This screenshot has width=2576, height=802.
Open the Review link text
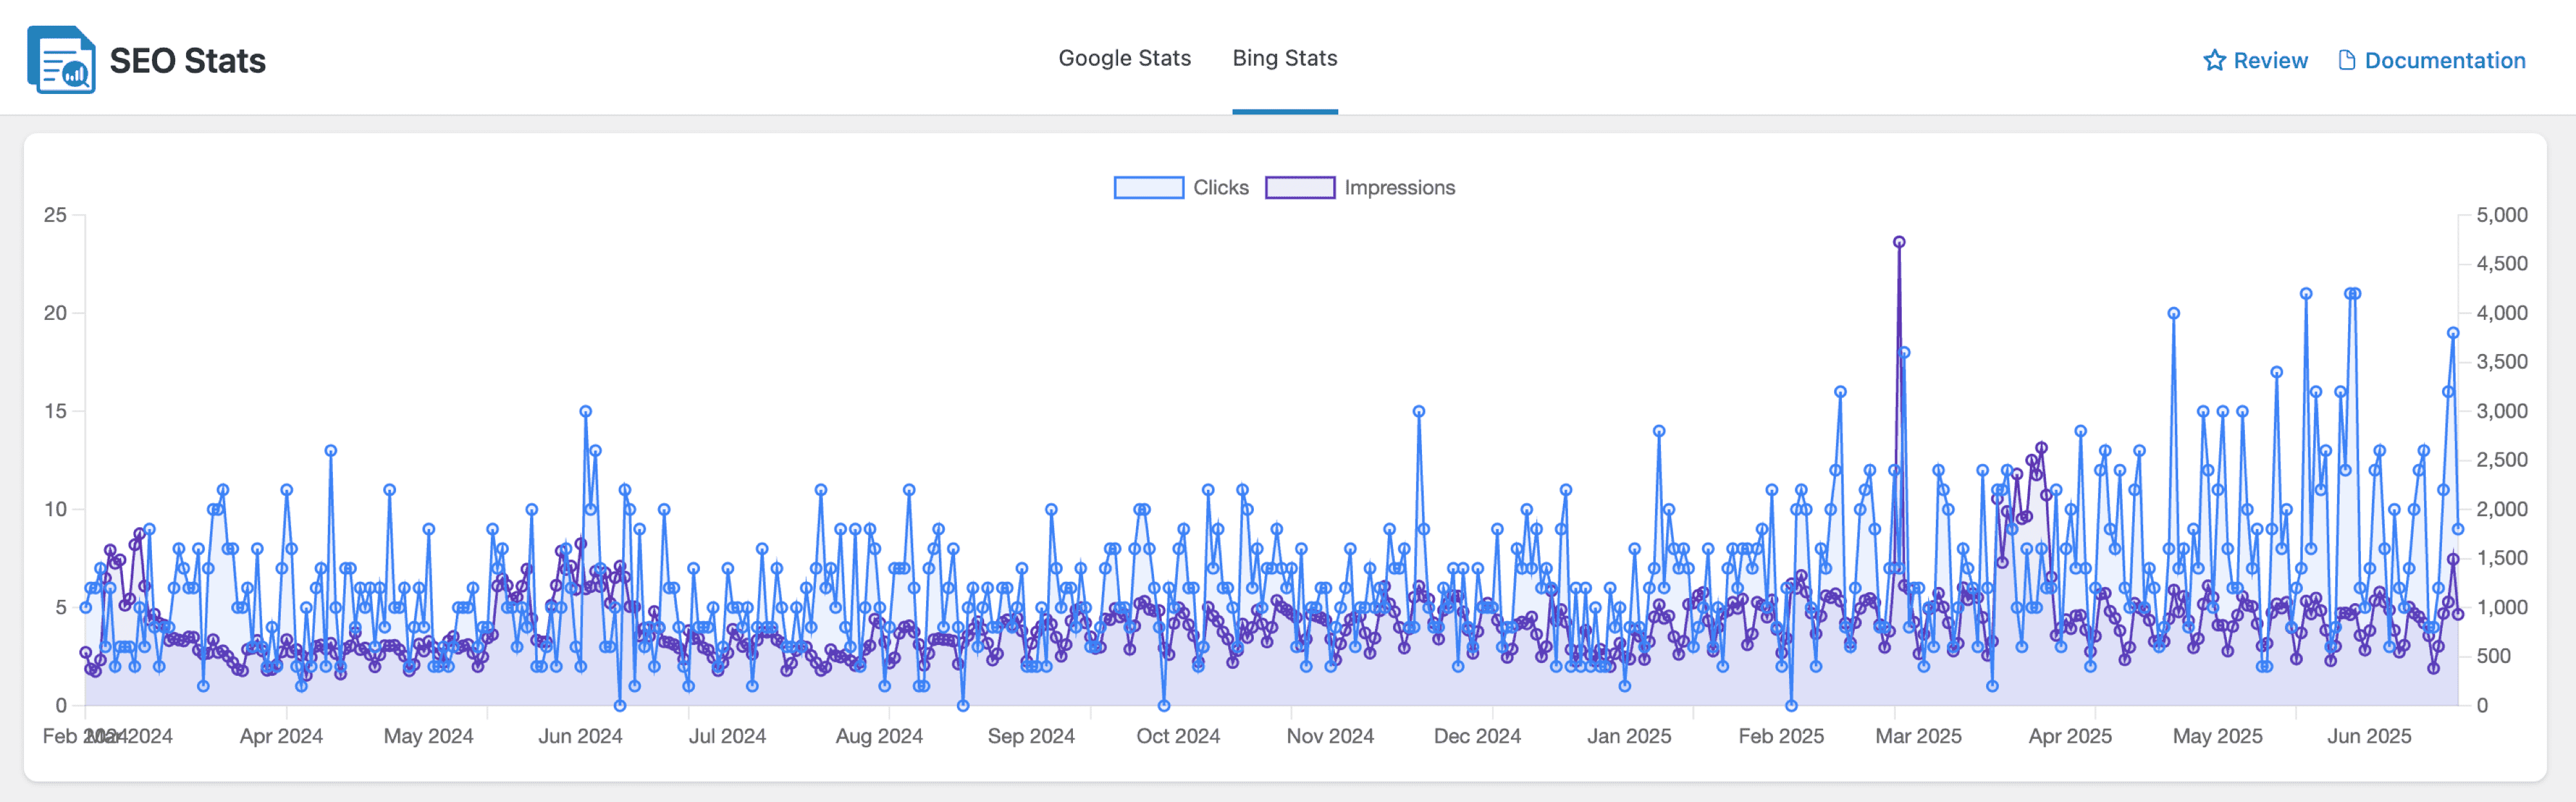tap(2270, 61)
